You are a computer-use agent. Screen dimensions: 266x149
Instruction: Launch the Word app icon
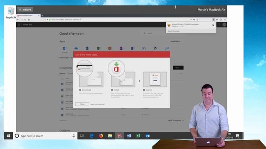click(x=87, y=48)
